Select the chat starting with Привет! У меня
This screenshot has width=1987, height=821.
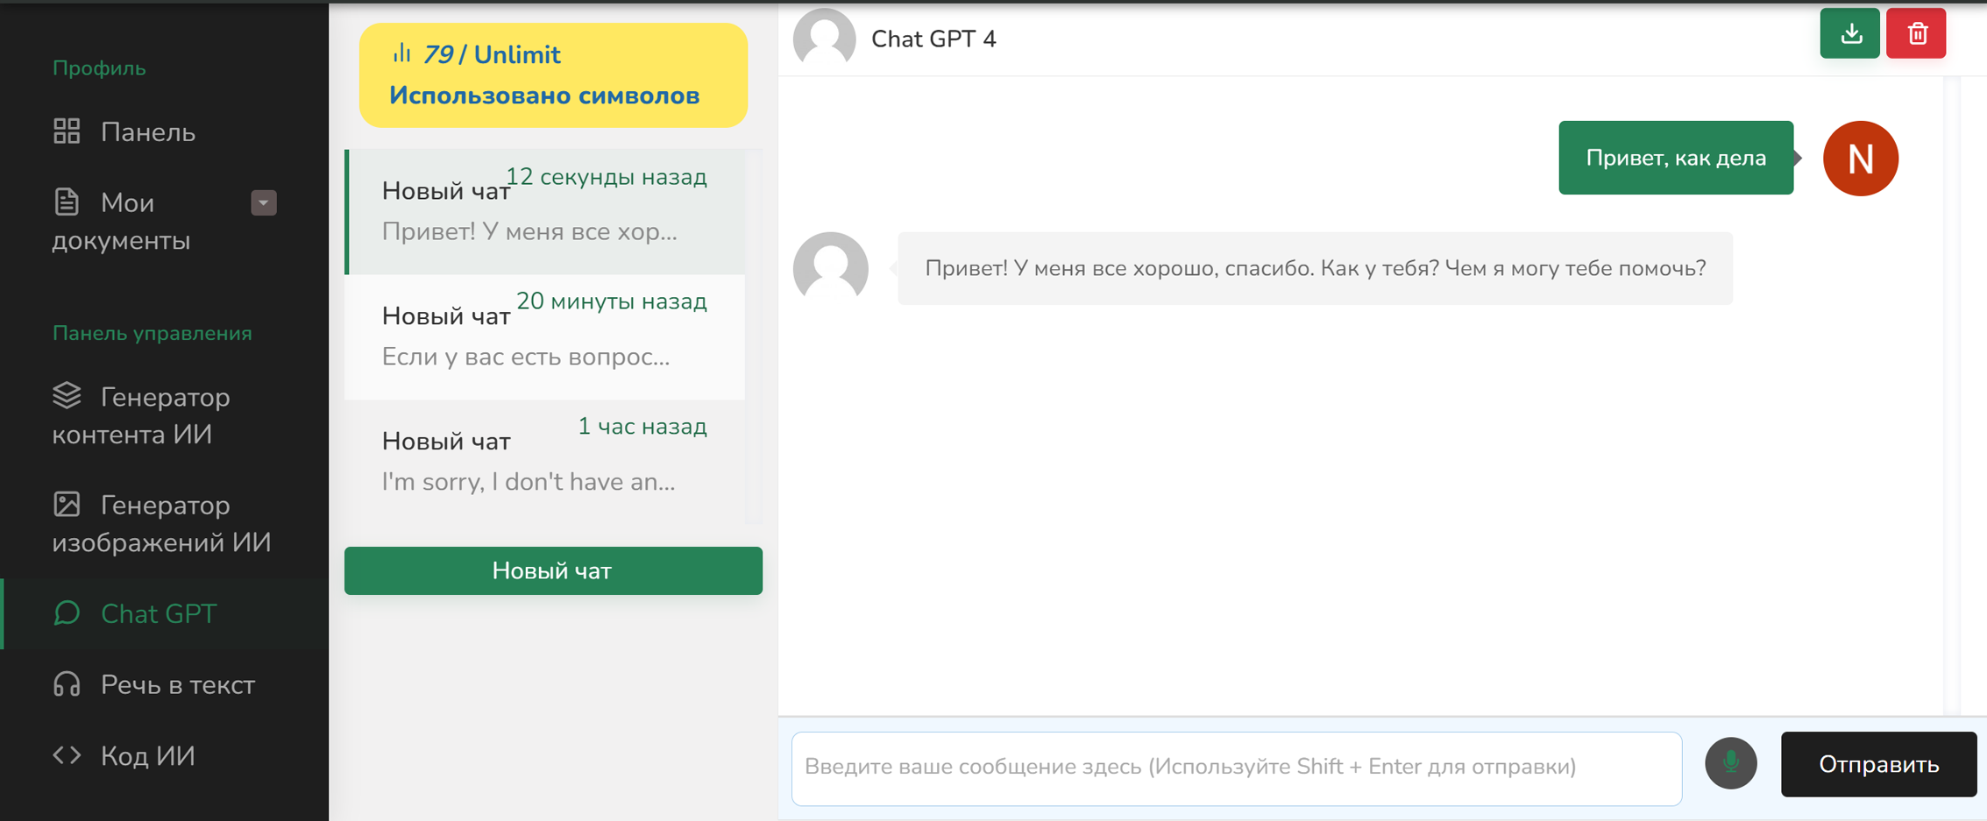[545, 210]
